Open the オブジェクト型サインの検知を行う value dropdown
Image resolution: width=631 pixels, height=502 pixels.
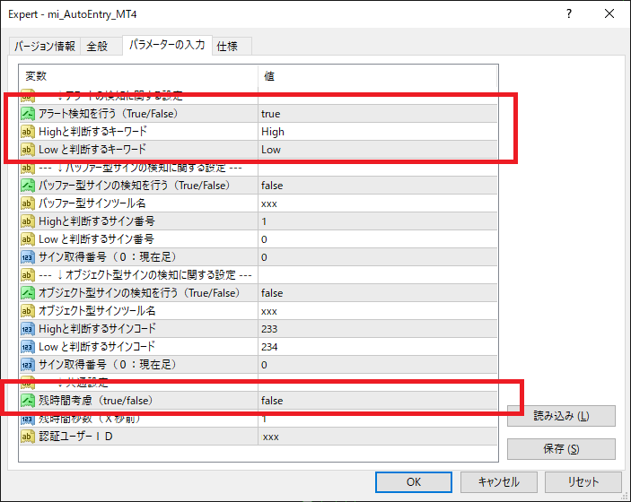(377, 293)
